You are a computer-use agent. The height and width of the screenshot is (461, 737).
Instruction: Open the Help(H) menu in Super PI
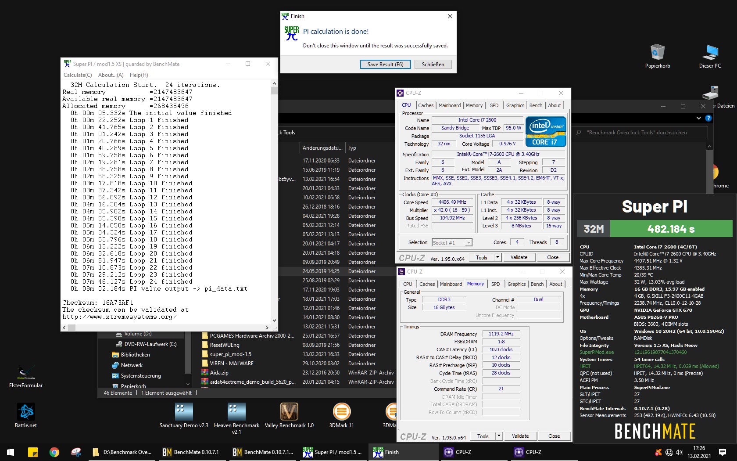click(139, 75)
